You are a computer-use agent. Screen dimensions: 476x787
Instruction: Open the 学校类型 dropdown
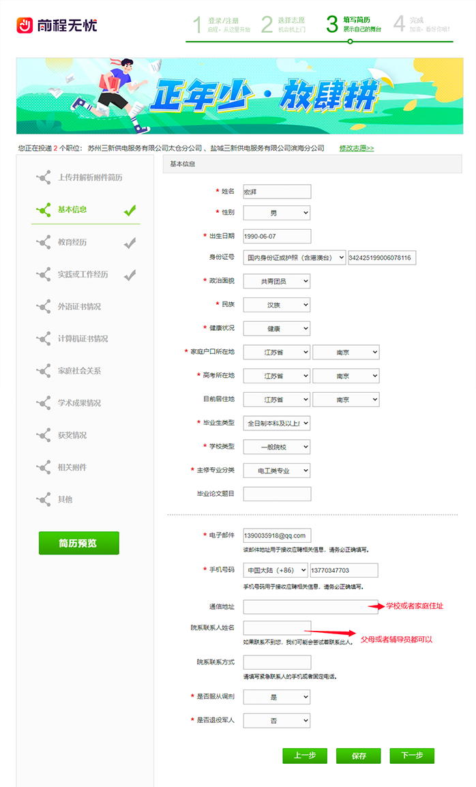(x=276, y=447)
